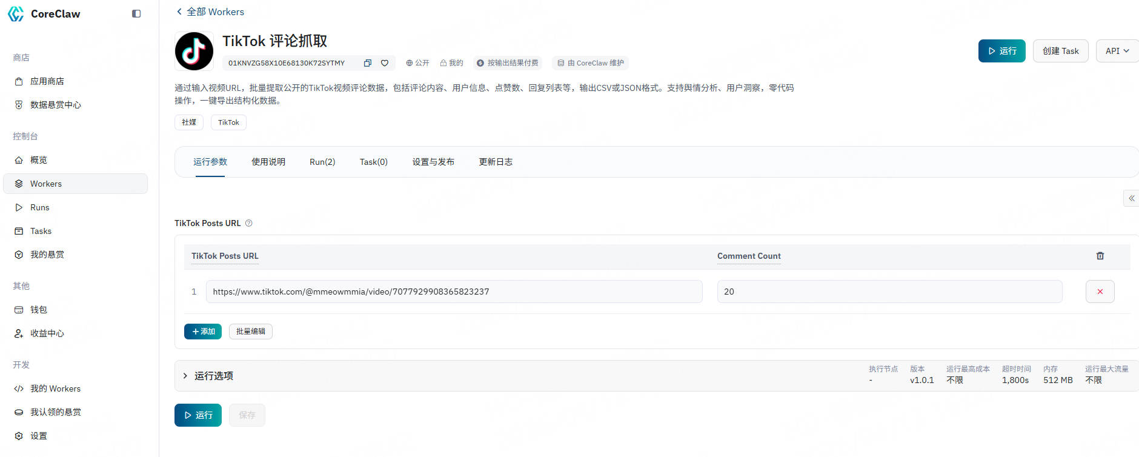
Task: Remove URL row with red X
Action: tap(1100, 292)
